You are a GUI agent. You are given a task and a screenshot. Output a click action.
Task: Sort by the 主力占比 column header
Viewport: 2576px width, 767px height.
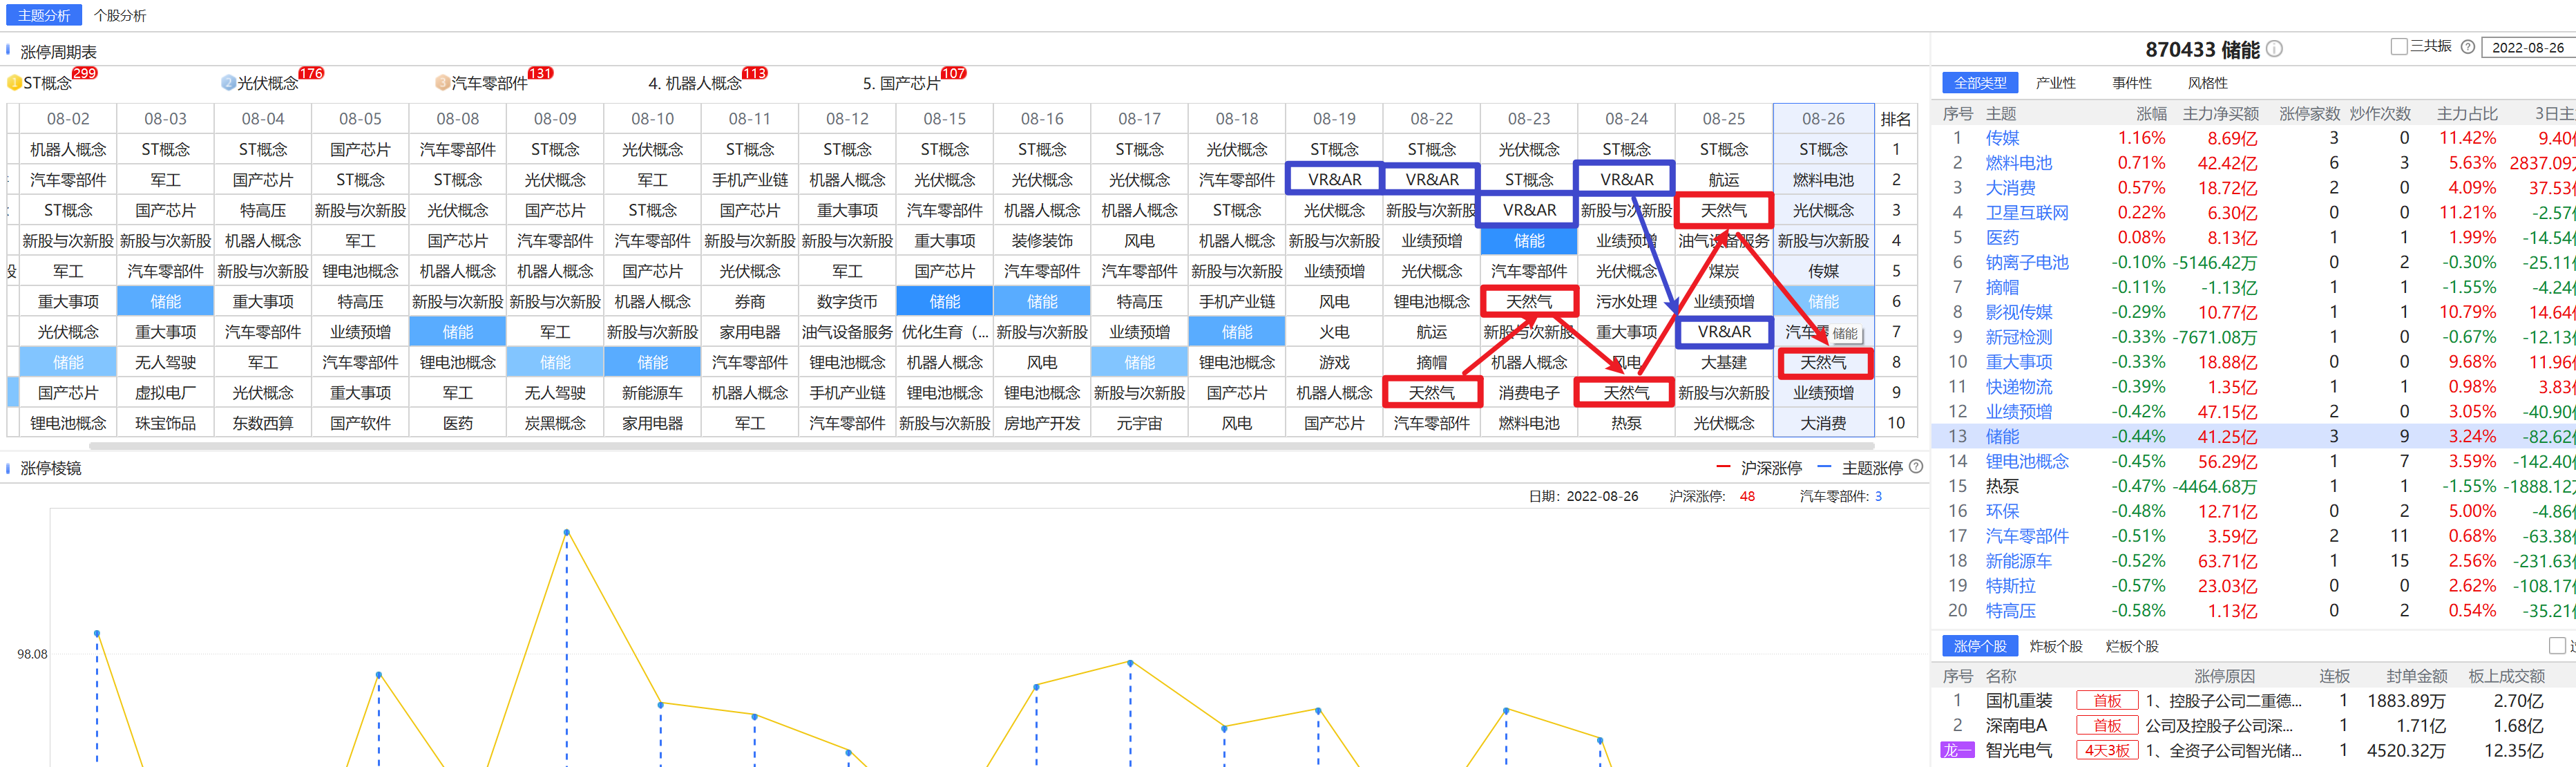tap(2467, 114)
